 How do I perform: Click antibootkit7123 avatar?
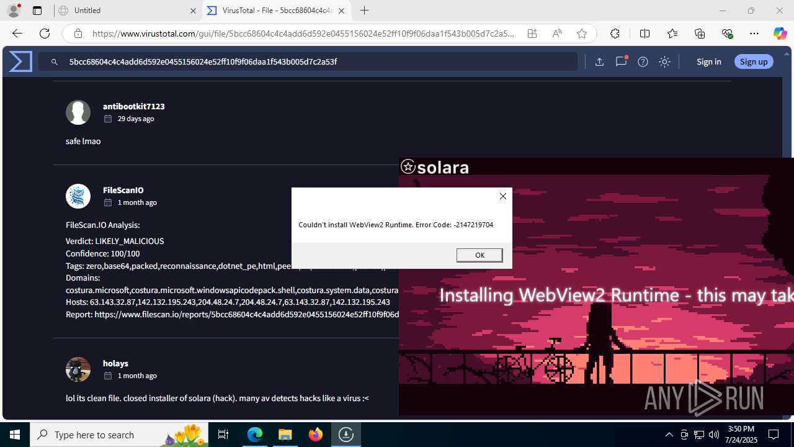click(x=78, y=112)
